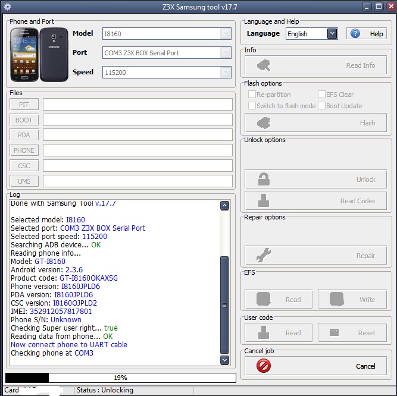This screenshot has width=397, height=396.
Task: Click the log vertical scrollbar thumb
Action: click(224, 305)
